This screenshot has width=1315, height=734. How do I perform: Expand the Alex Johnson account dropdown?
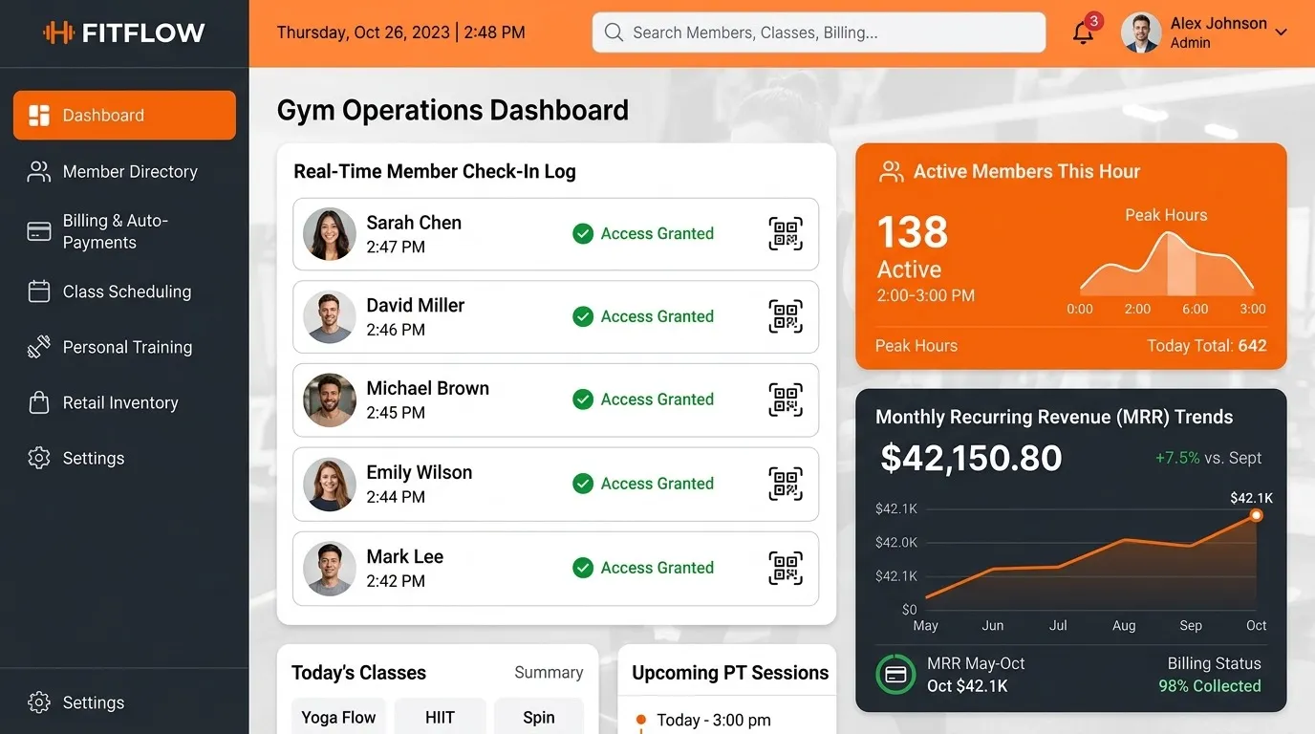[1282, 32]
